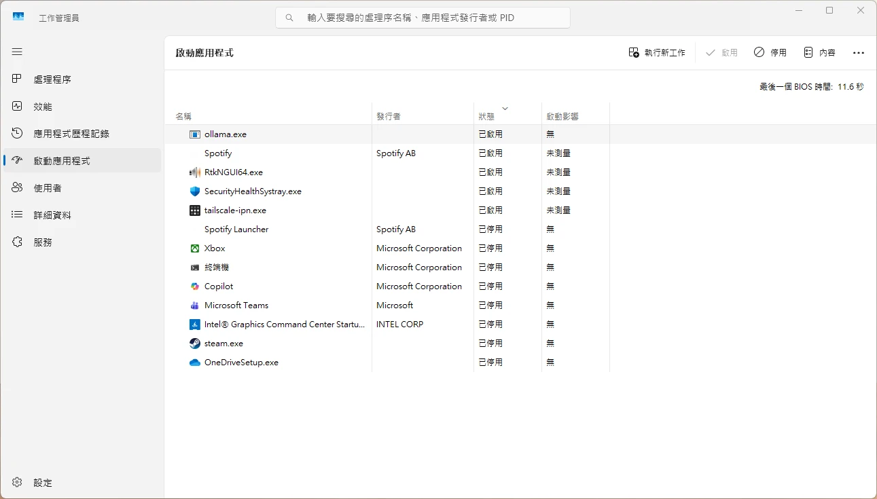Sort by the 狀態 column header

point(486,116)
